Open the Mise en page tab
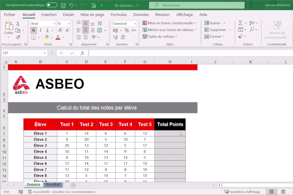 coord(92,15)
